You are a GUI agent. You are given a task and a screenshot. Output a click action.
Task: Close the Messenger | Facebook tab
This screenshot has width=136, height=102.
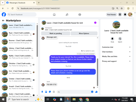34,3
